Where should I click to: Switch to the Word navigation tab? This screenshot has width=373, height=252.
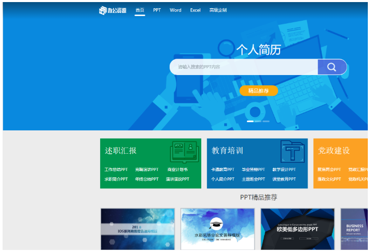coord(175,10)
